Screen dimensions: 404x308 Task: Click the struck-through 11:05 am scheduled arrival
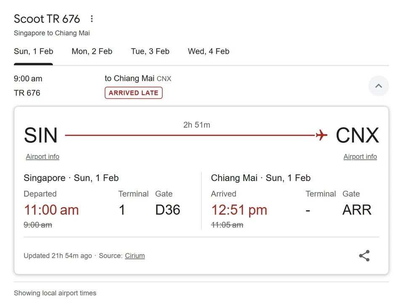(227, 225)
